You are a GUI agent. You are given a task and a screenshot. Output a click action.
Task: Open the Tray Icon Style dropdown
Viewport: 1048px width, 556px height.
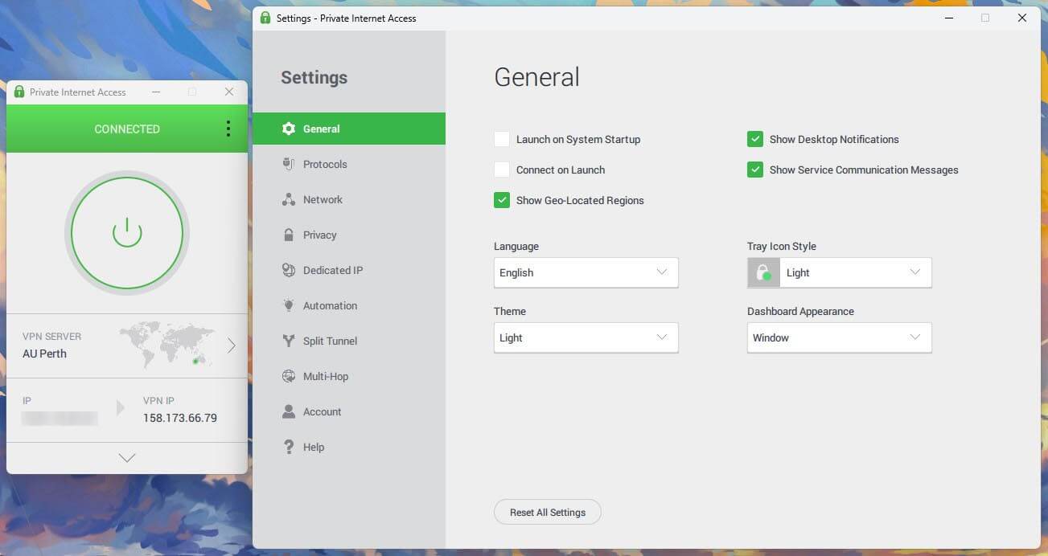pos(840,272)
